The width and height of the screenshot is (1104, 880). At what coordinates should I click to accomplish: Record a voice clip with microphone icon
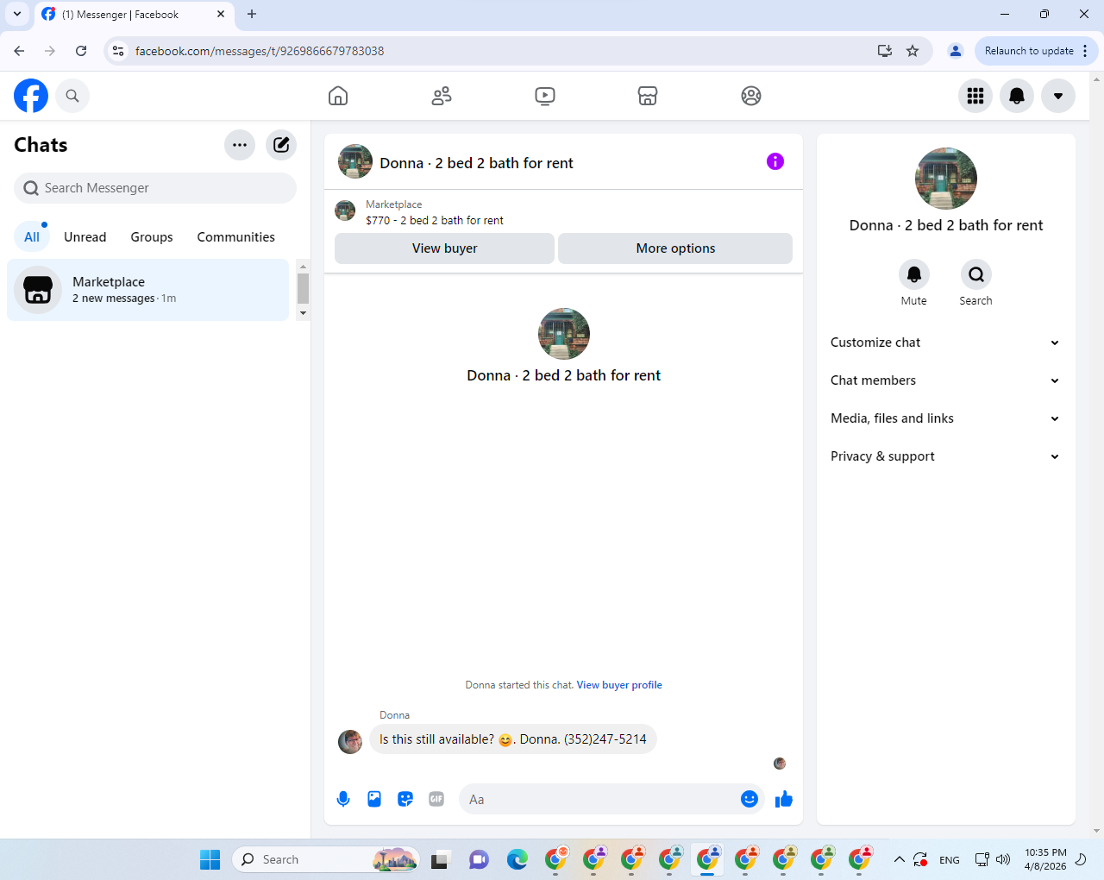click(343, 799)
